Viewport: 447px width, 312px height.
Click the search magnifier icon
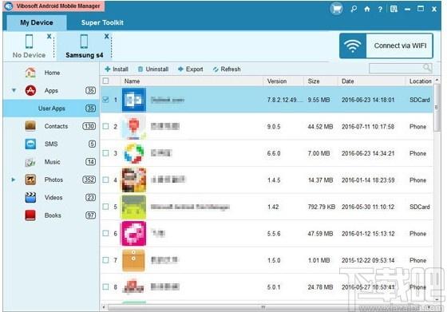(x=427, y=68)
